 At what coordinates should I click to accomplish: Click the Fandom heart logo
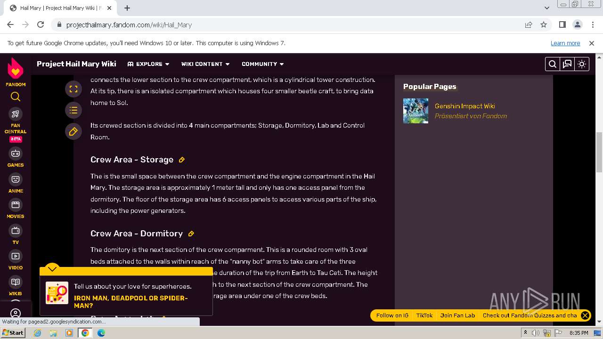16,69
